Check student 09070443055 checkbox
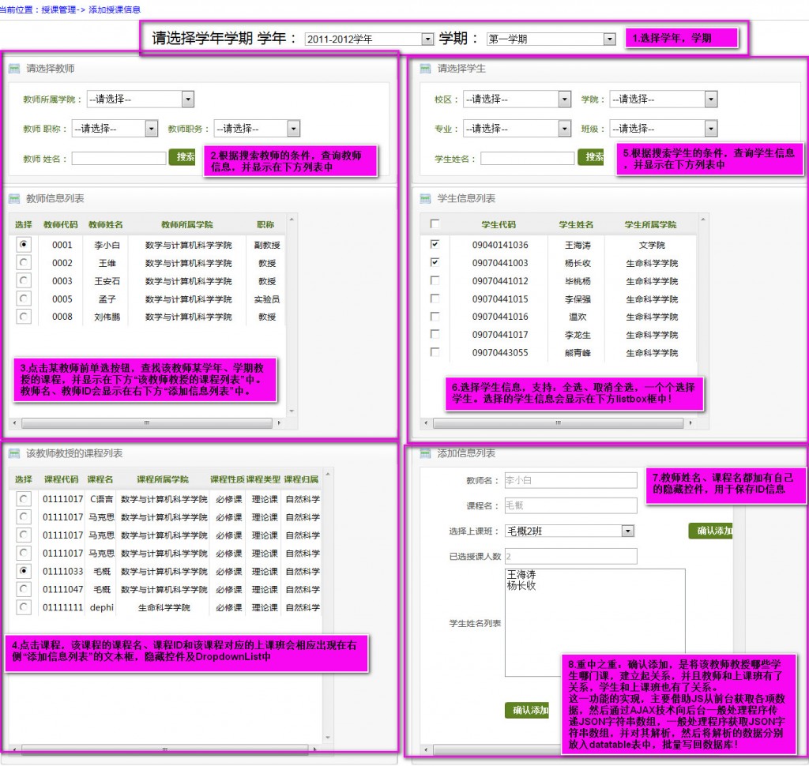This screenshot has height=766, width=809. pyautogui.click(x=435, y=351)
